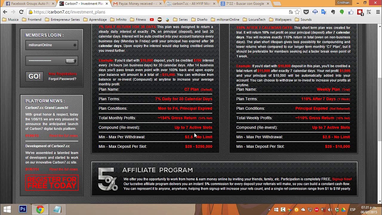382x215 pixels.
Task: Click the GO! login button
Action: click(34, 76)
